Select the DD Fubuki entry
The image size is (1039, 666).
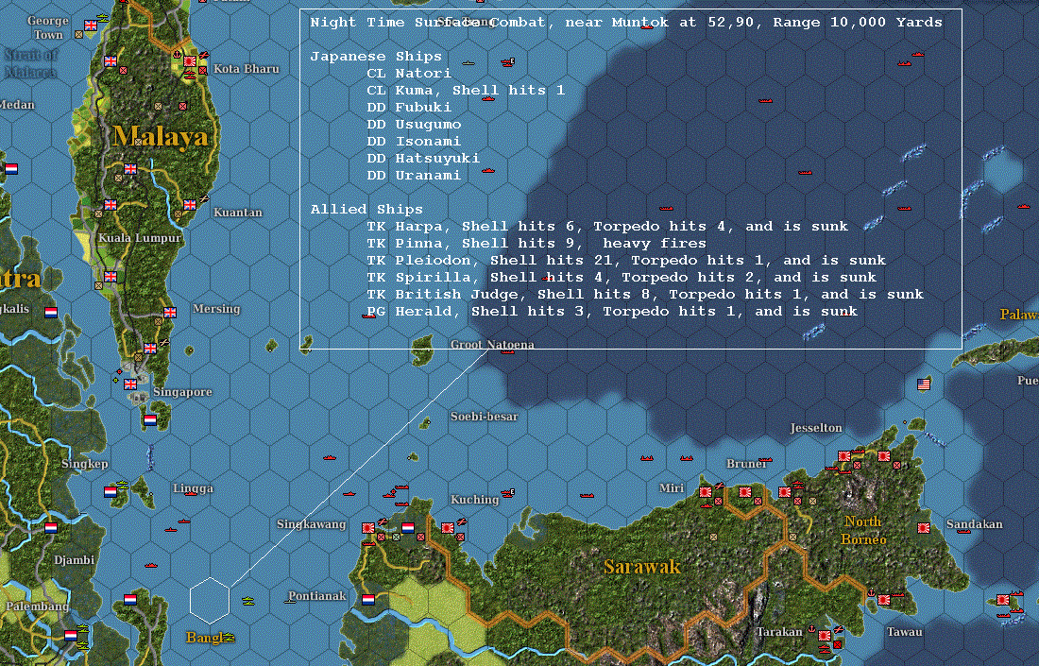(409, 107)
